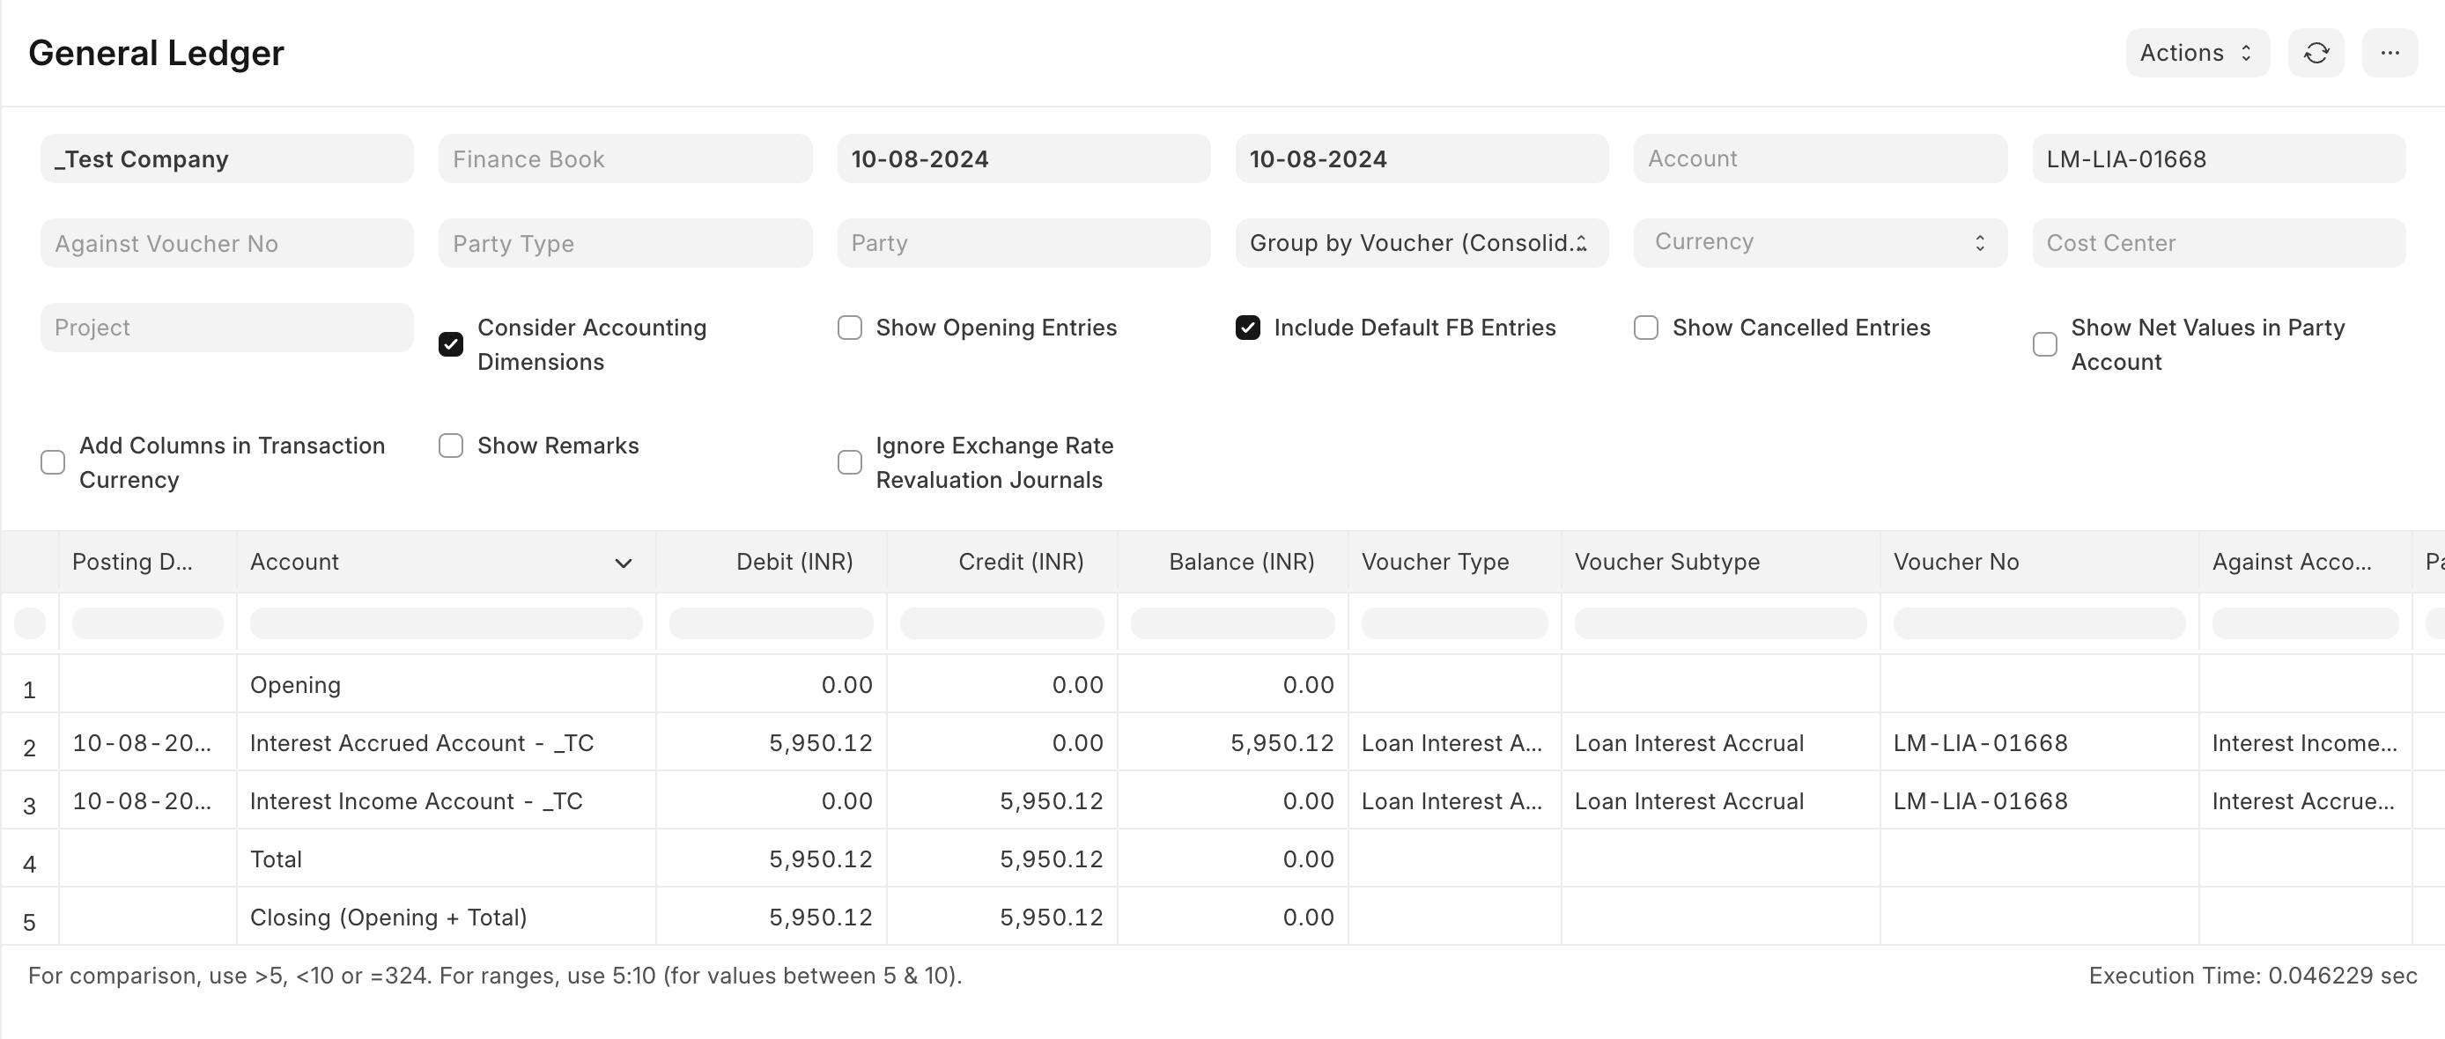Refresh the General Ledger report
Screen dimensions: 2445x1039
[2316, 53]
